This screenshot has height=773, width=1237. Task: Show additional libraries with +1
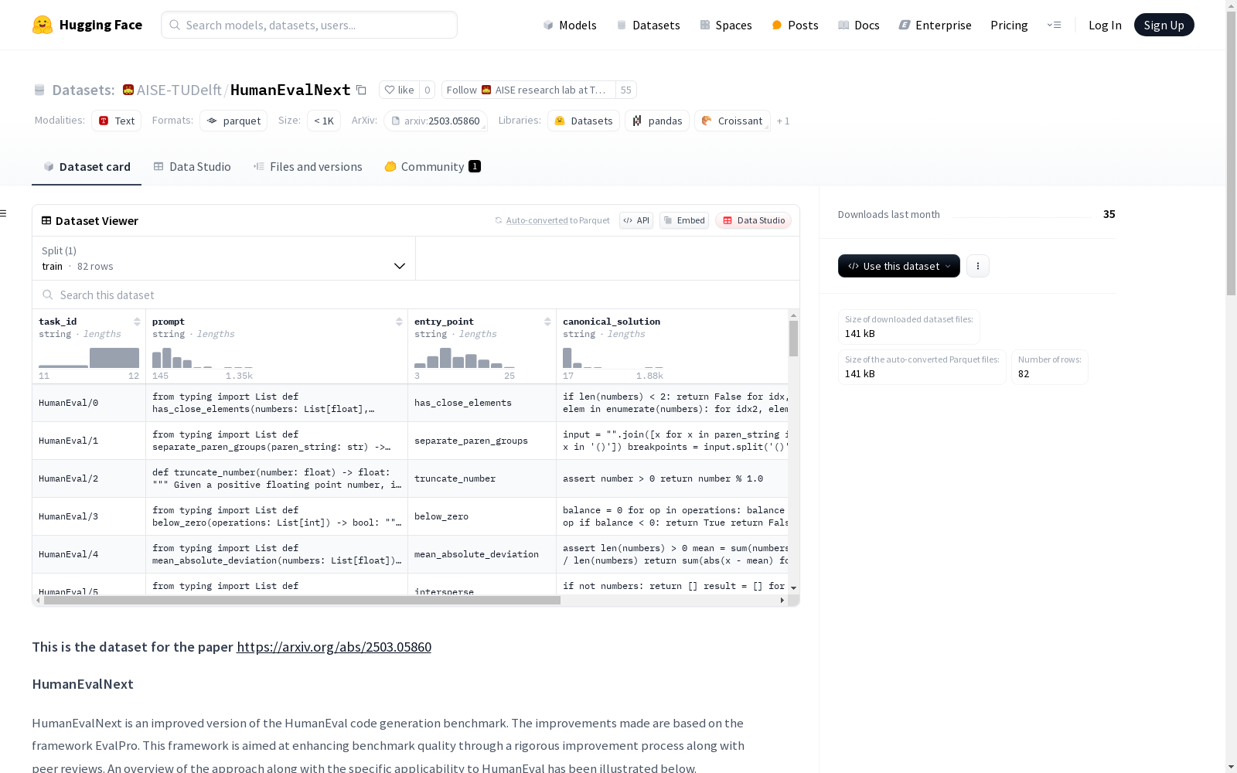coord(783,121)
